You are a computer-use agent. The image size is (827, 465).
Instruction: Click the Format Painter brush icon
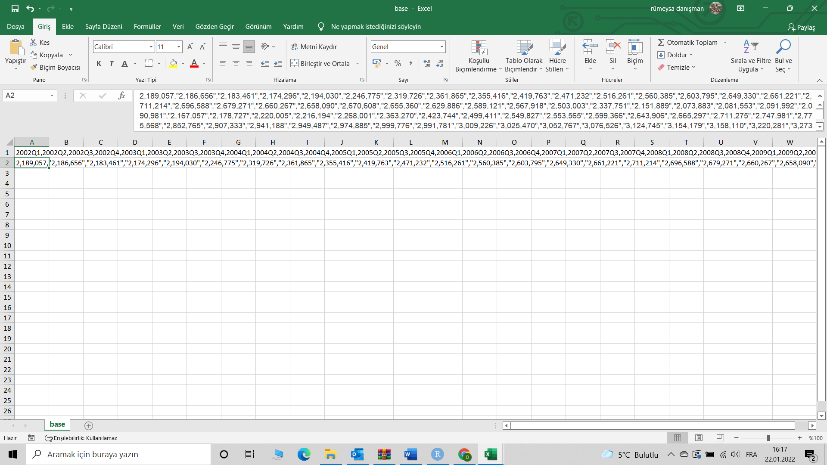[34, 67]
